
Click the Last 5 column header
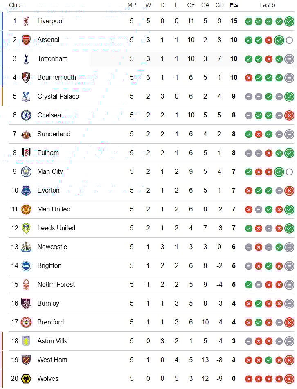click(268, 5)
